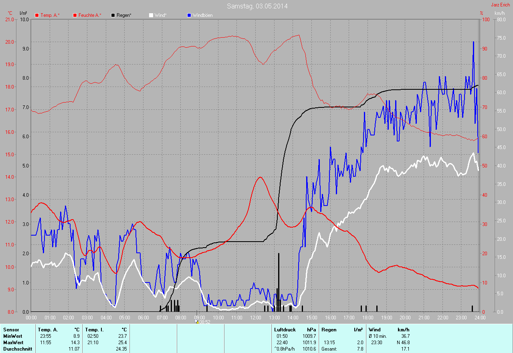The image size is (513, 353).
Task: Click the "13:15" rain maximum time
Action: point(330,343)
